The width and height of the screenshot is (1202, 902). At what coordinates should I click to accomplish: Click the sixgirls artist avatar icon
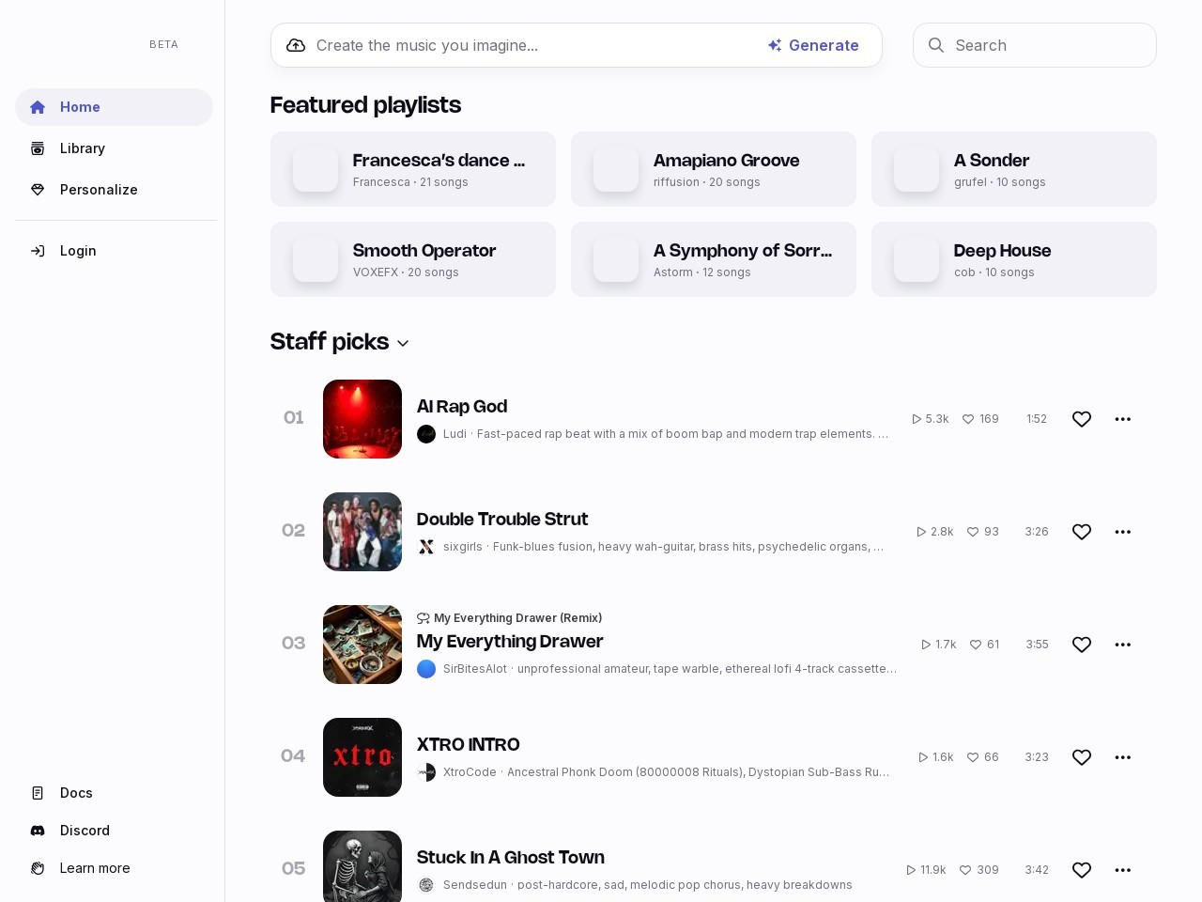pyautogui.click(x=426, y=547)
